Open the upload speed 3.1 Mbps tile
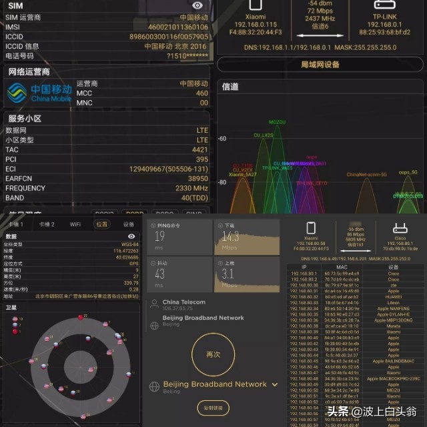This screenshot has height=427, width=427. point(247,274)
